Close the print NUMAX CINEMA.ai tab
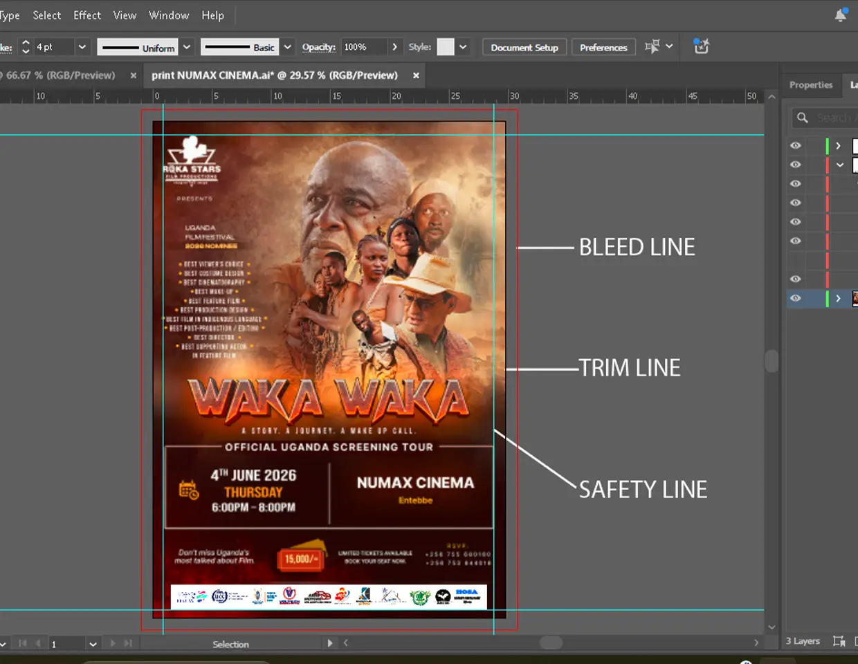 coord(416,75)
